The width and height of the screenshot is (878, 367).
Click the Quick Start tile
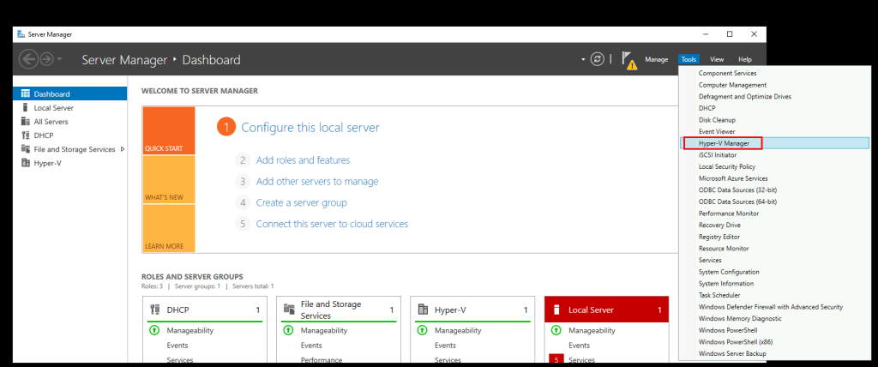(169, 130)
